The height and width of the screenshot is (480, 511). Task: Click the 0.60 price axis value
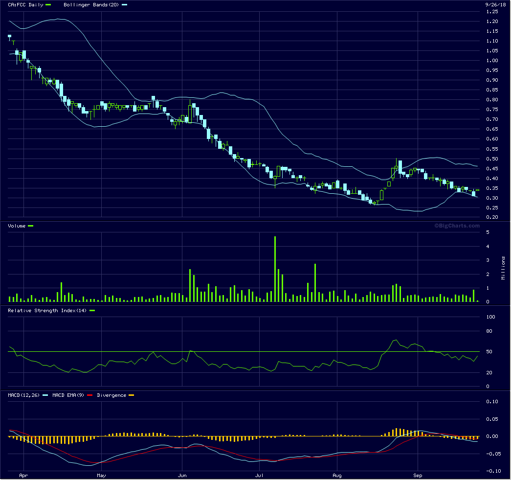tap(492, 139)
